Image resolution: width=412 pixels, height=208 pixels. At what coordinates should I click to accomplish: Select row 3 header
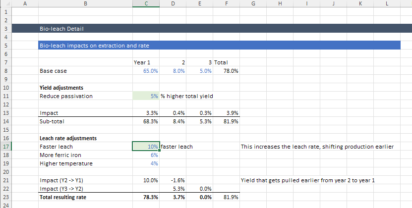click(6, 29)
